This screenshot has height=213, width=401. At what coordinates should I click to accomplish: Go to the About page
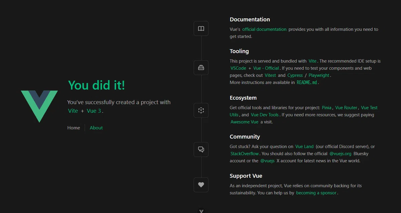(96, 128)
